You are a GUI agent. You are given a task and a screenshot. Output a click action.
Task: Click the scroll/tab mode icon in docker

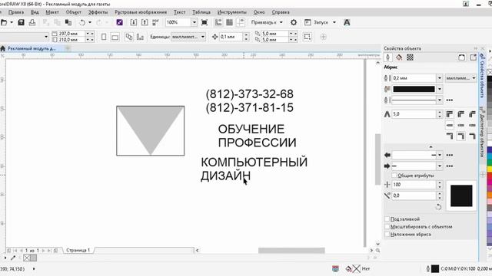point(461,58)
